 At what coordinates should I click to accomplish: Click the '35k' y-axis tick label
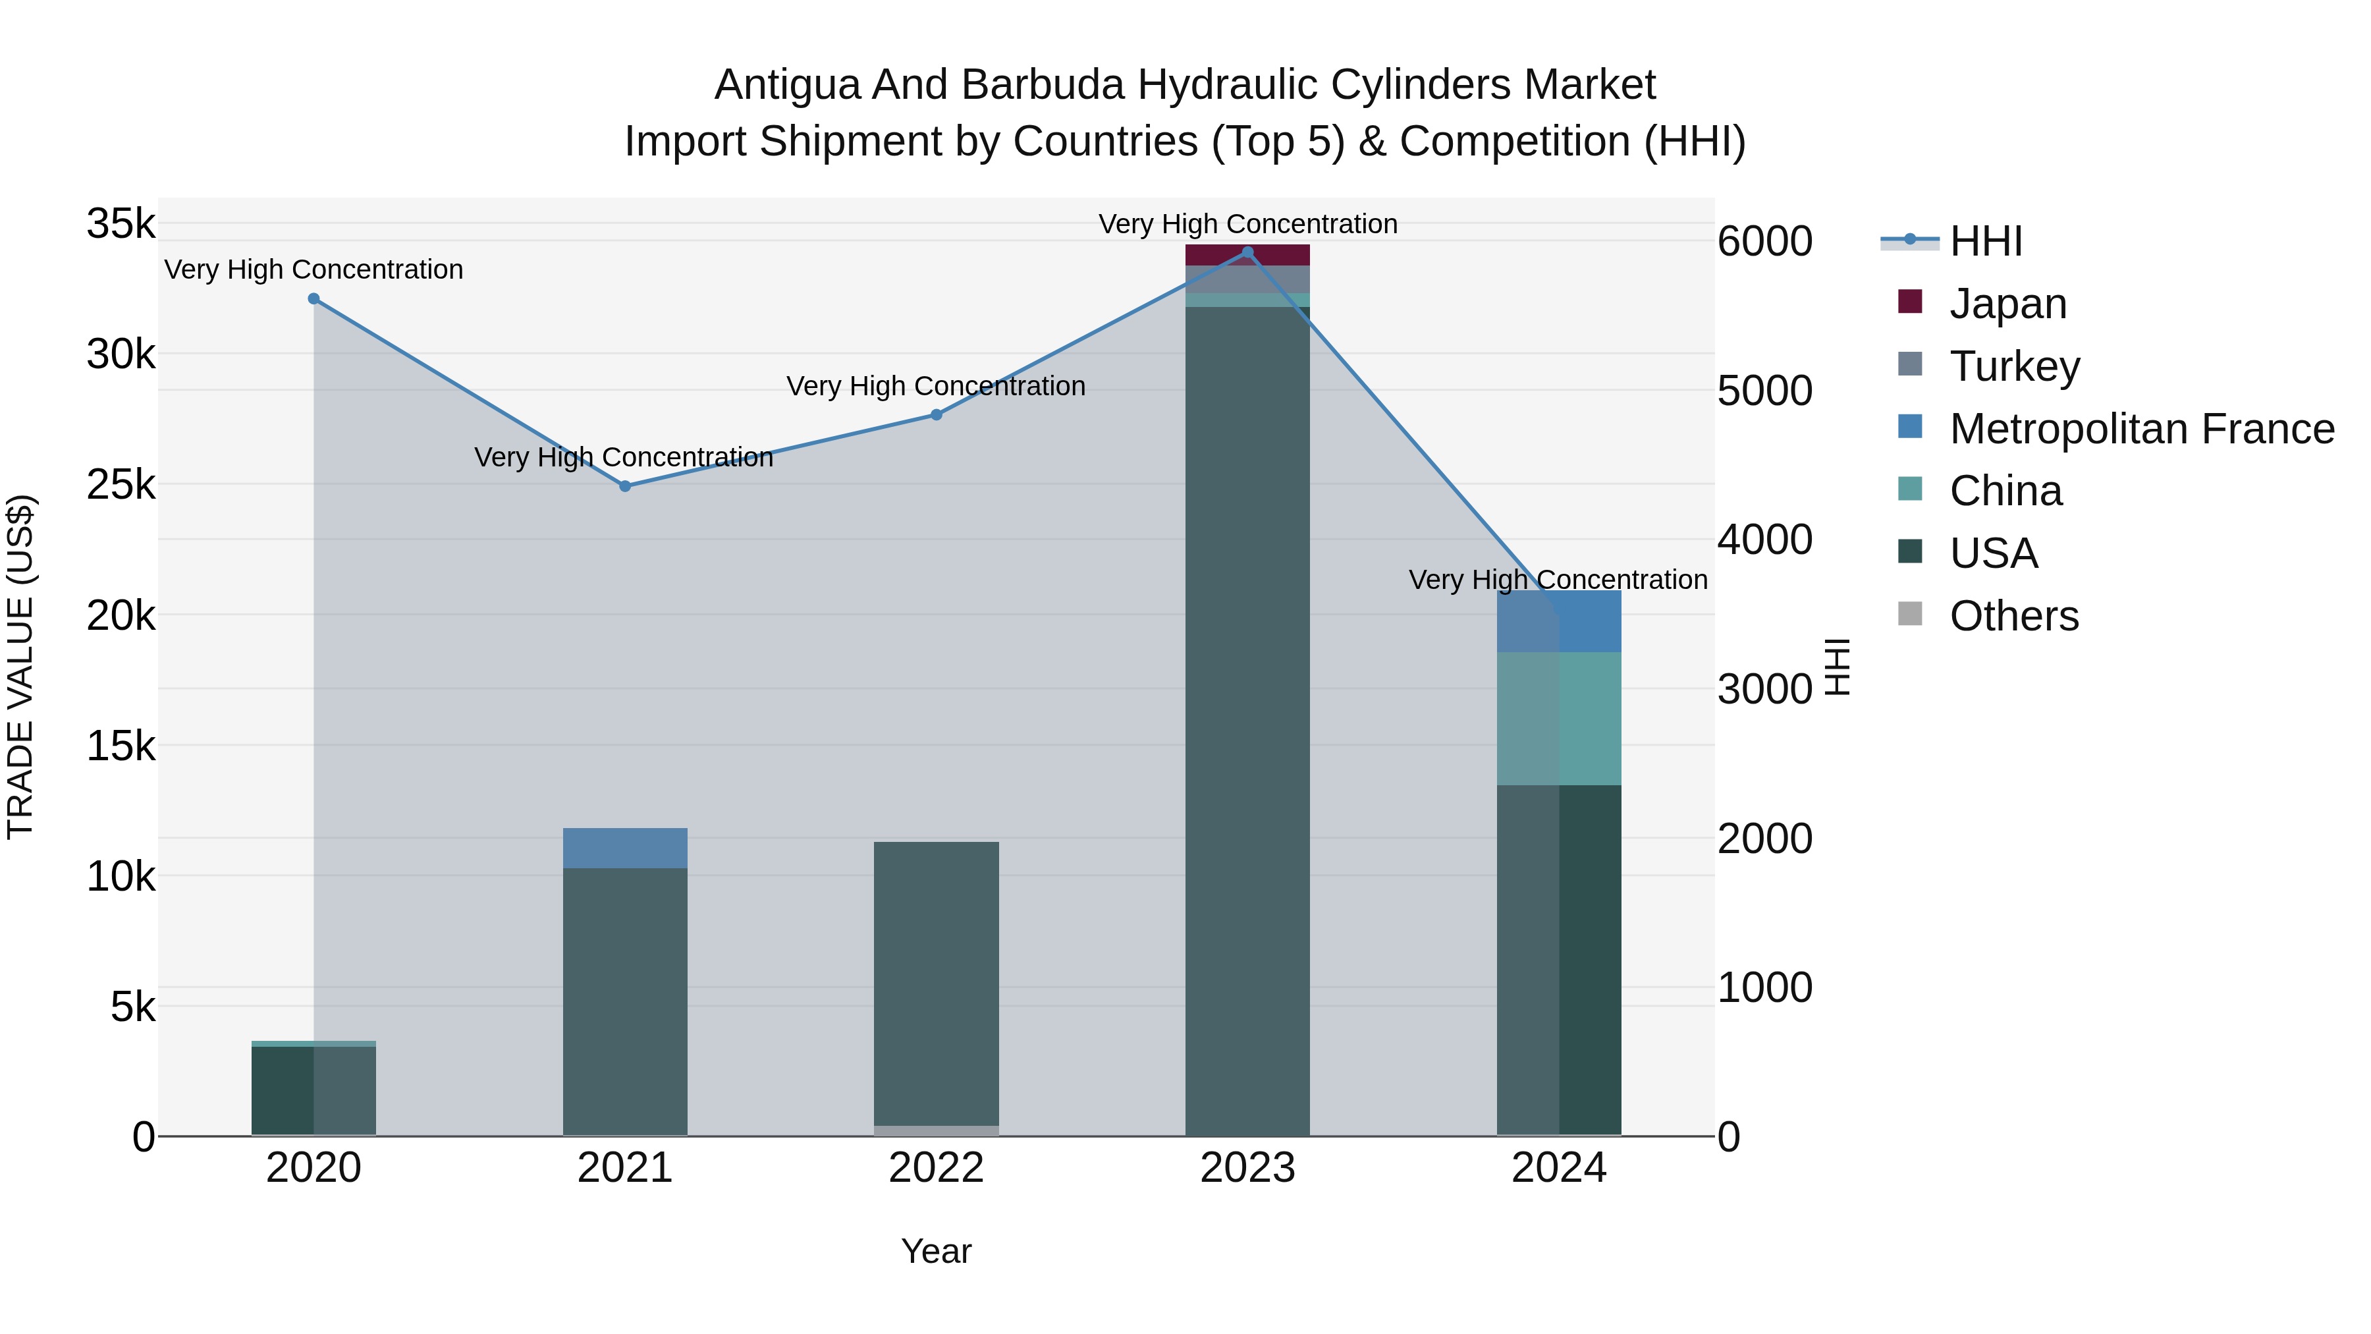click(x=121, y=224)
